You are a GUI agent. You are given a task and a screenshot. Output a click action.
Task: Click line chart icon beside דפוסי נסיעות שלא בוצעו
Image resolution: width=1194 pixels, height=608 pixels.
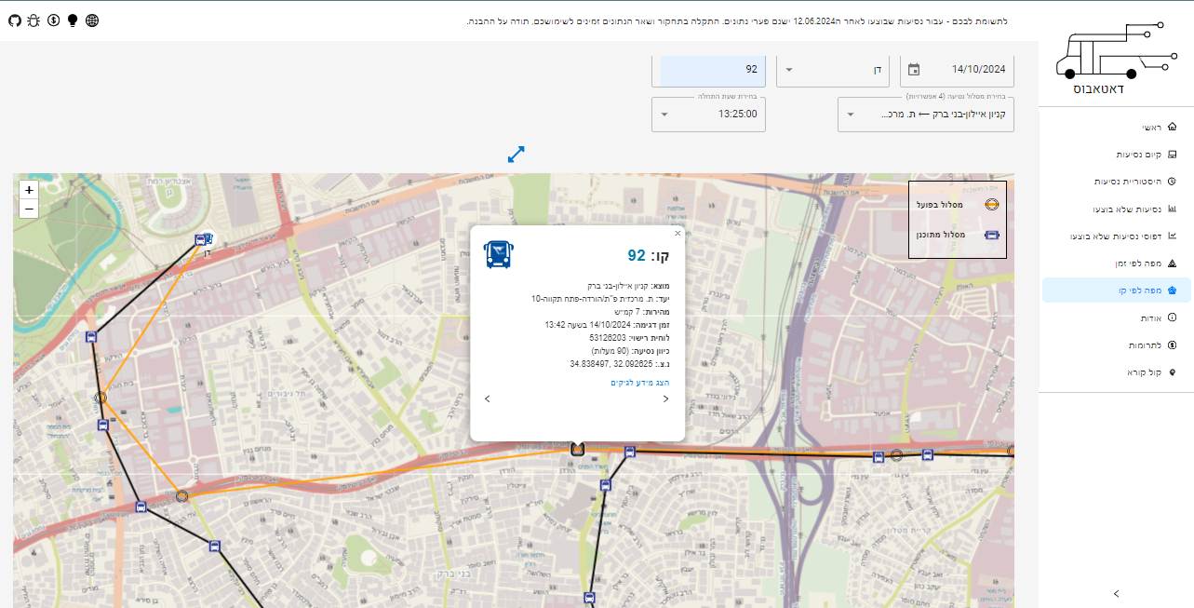tap(1172, 236)
